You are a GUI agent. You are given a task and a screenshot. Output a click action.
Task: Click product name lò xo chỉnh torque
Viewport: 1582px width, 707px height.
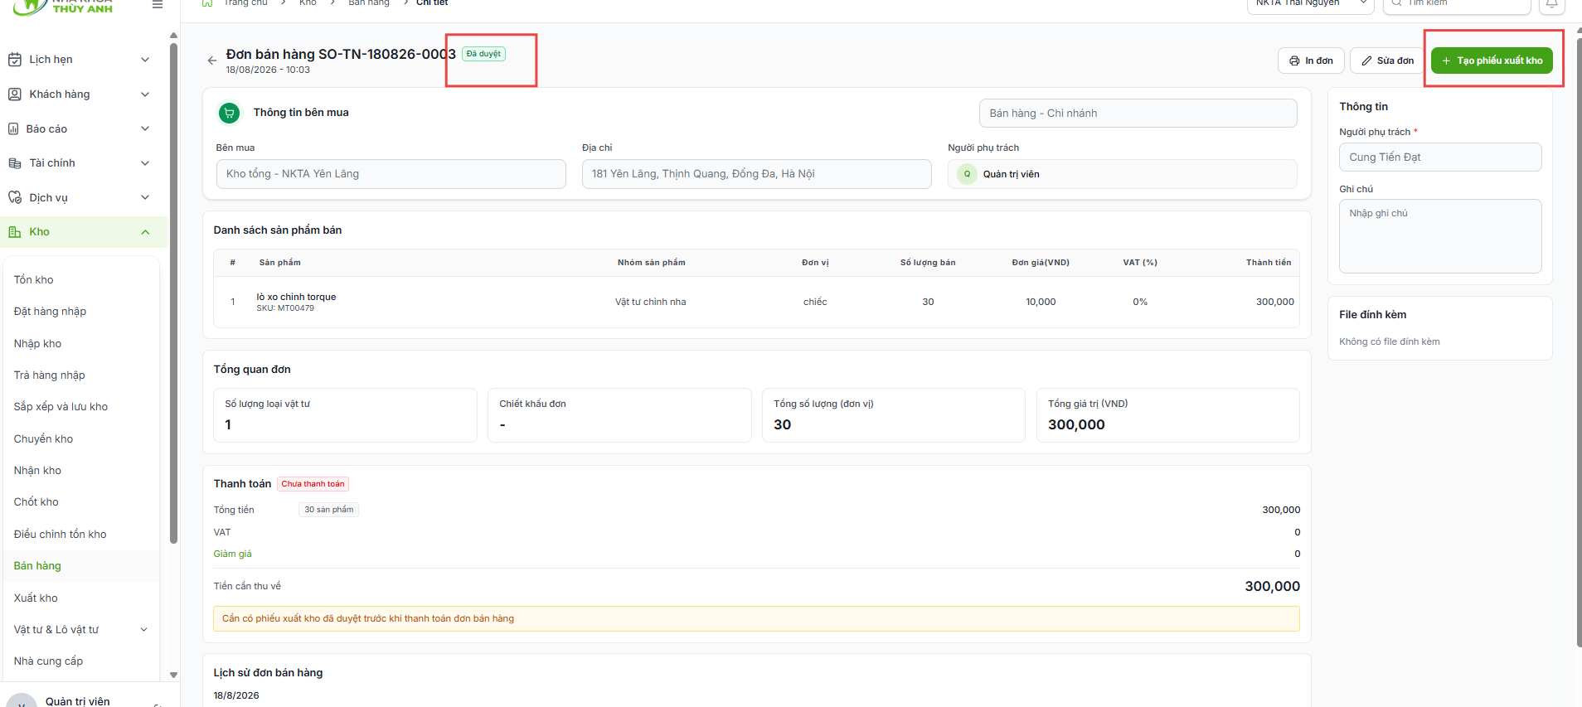point(296,297)
